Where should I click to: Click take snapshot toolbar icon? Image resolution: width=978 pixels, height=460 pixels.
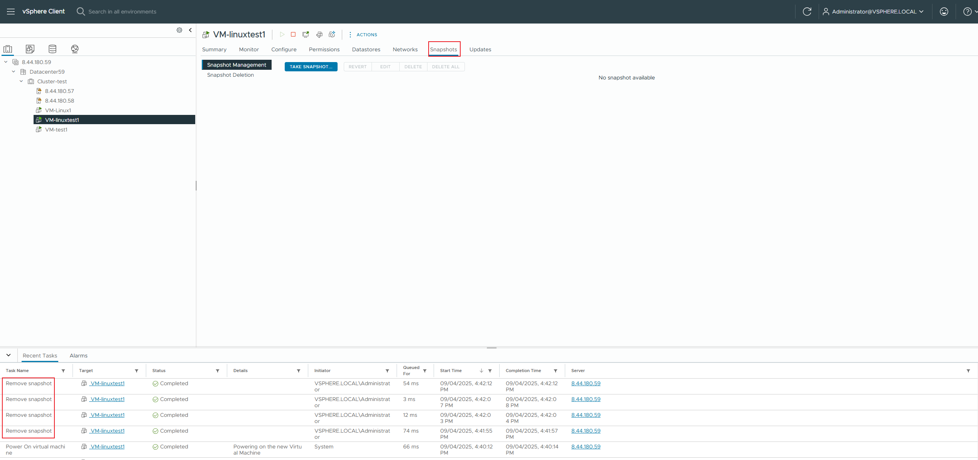332,35
